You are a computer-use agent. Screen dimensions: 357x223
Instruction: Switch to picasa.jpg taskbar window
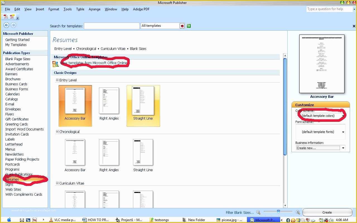tap(229, 220)
